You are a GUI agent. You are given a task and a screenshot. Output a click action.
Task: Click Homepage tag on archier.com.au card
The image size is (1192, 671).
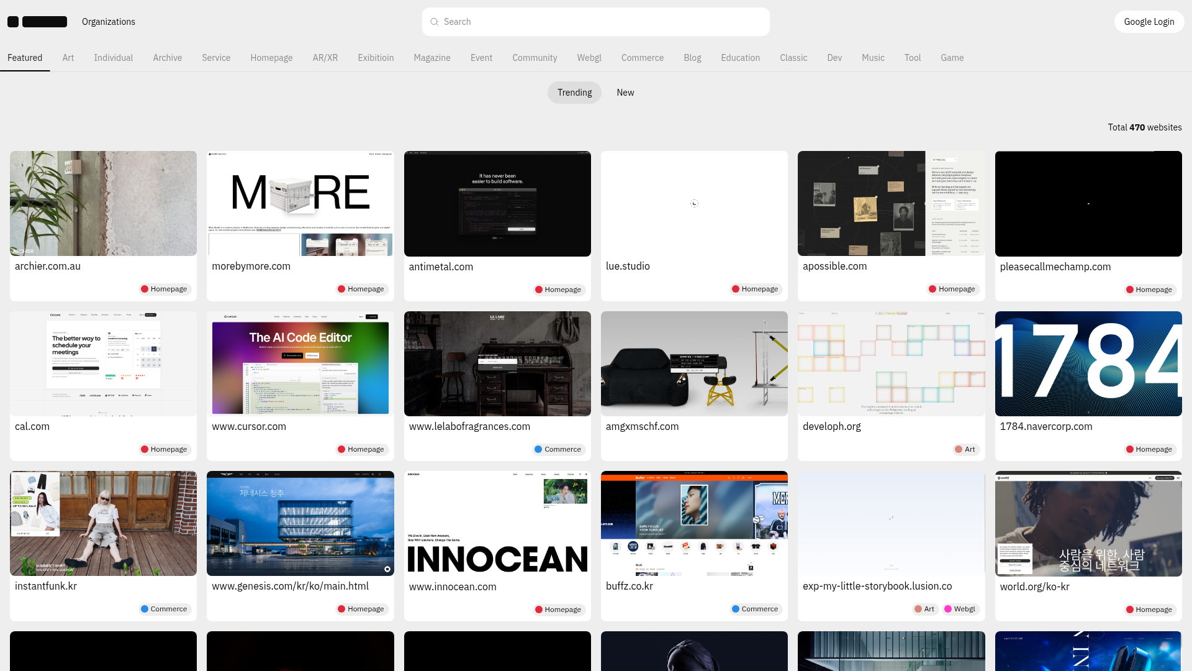[x=164, y=289]
